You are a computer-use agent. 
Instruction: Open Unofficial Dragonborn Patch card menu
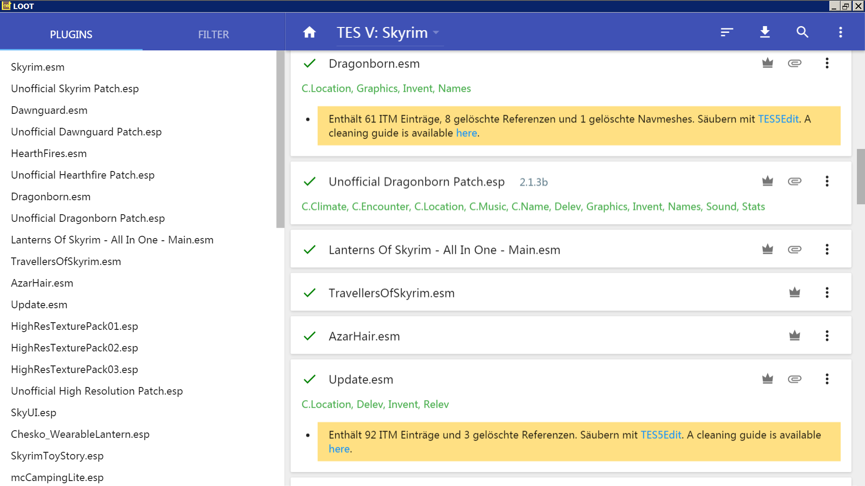click(827, 181)
